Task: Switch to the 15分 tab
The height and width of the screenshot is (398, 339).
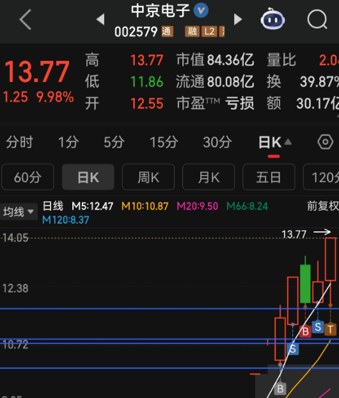Action: point(164,142)
